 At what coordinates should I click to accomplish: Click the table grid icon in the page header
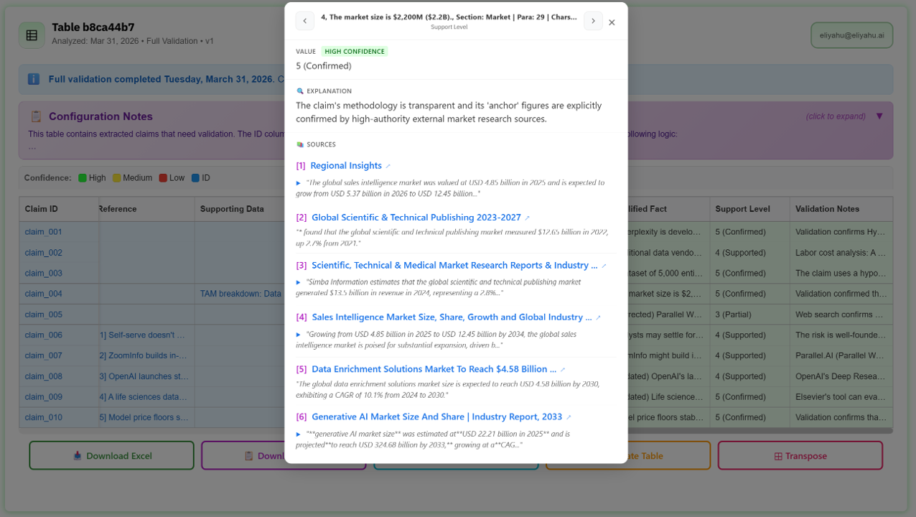pos(32,34)
